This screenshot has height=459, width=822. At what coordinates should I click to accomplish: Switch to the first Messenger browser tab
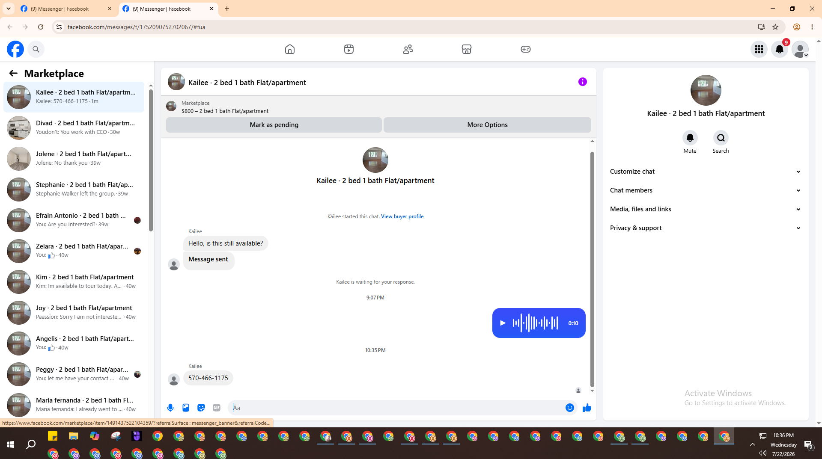[x=66, y=9]
